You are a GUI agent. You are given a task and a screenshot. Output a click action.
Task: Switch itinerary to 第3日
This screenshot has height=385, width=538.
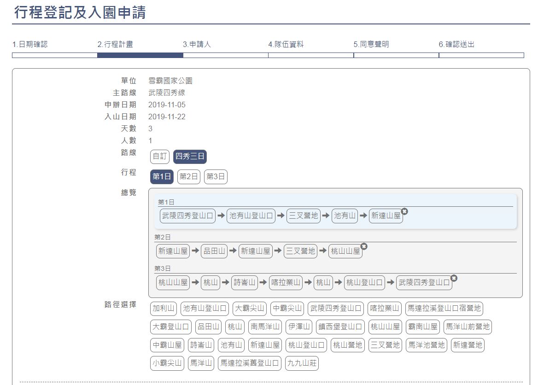pos(216,177)
